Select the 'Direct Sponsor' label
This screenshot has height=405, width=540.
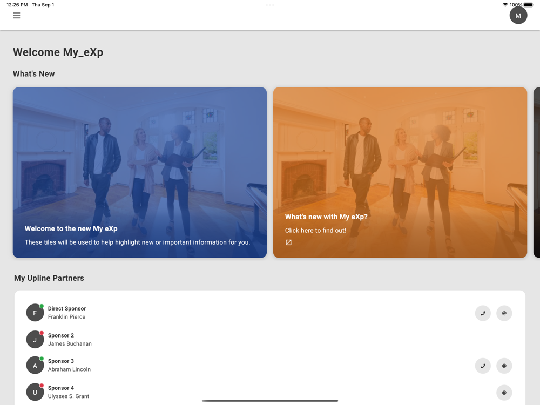pos(67,308)
